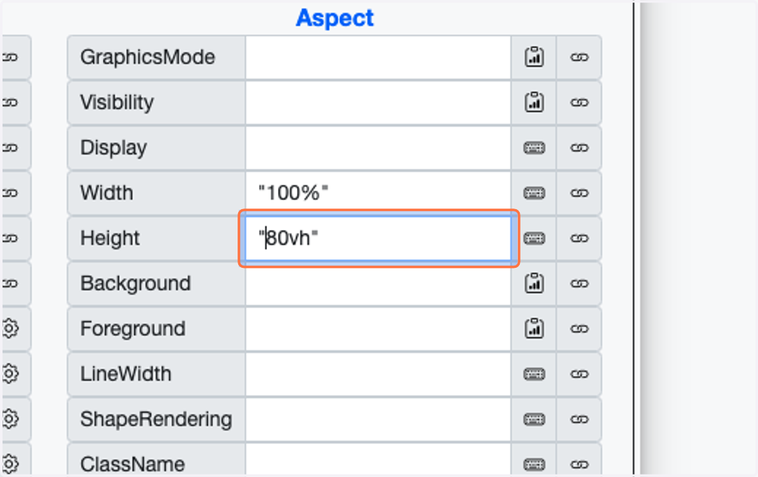The width and height of the screenshot is (758, 477).
Task: Click the Width value field showing 100%
Action: click(x=378, y=193)
